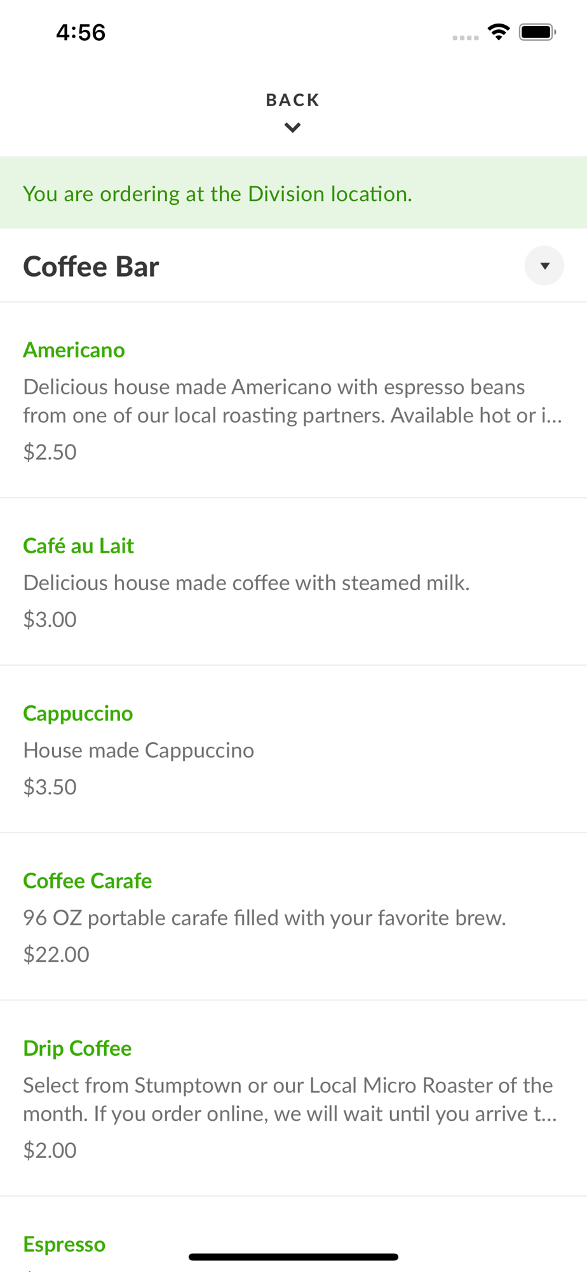587x1272 pixels.
Task: Tap the Wi-Fi status icon
Action: click(499, 32)
